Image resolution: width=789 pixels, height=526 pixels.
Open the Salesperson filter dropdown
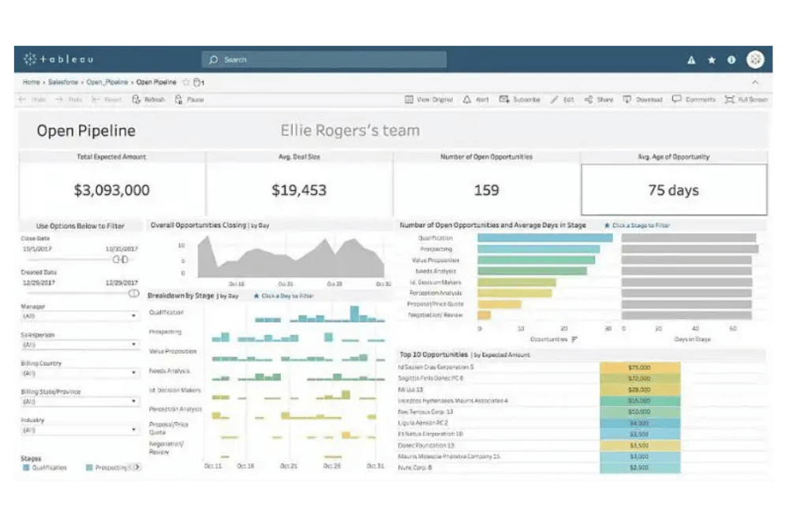pyautogui.click(x=79, y=345)
